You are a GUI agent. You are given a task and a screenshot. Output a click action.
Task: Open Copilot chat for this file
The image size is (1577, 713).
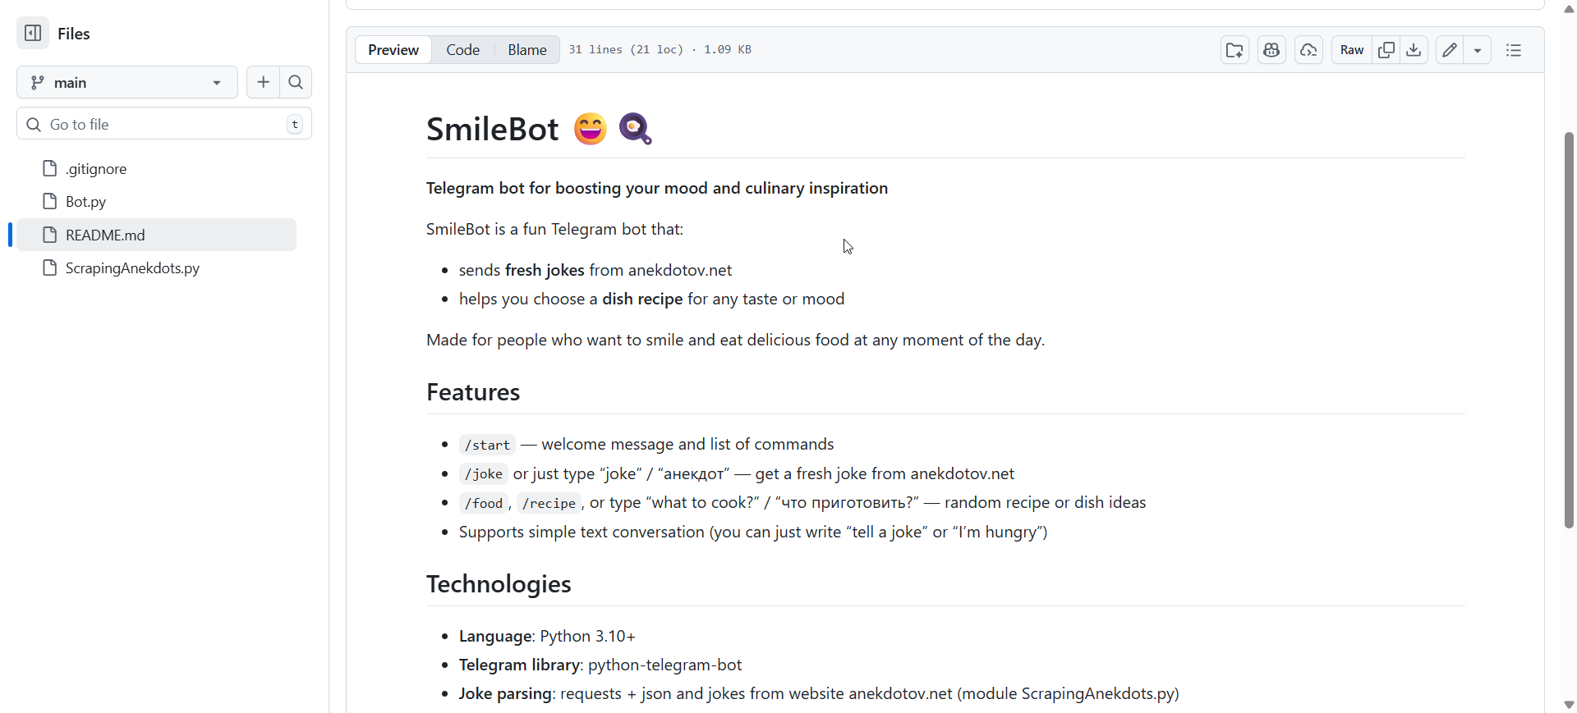pos(1272,51)
